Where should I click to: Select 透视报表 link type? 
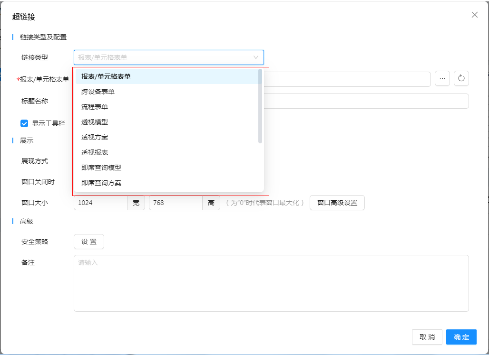[x=95, y=152]
